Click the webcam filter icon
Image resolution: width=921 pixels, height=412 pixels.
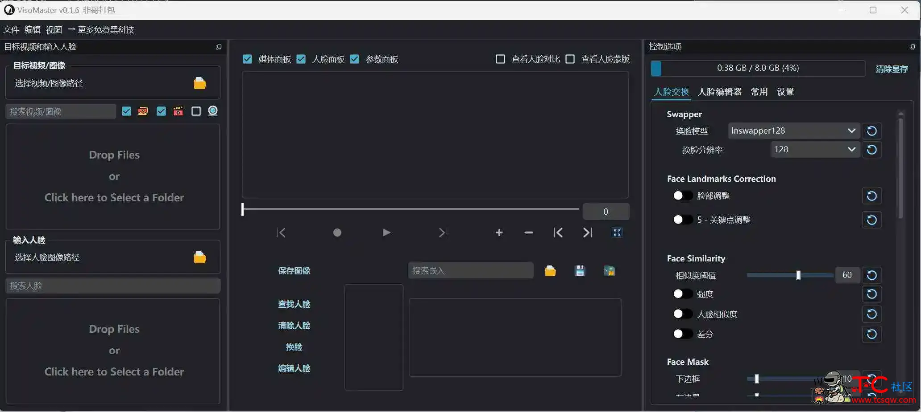[x=213, y=111]
